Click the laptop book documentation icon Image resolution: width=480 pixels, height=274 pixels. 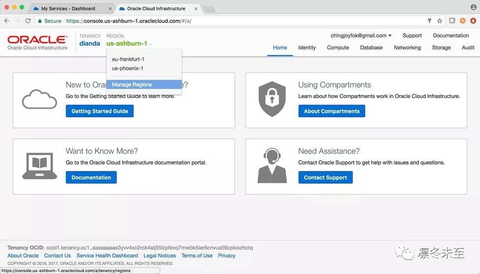39,166
